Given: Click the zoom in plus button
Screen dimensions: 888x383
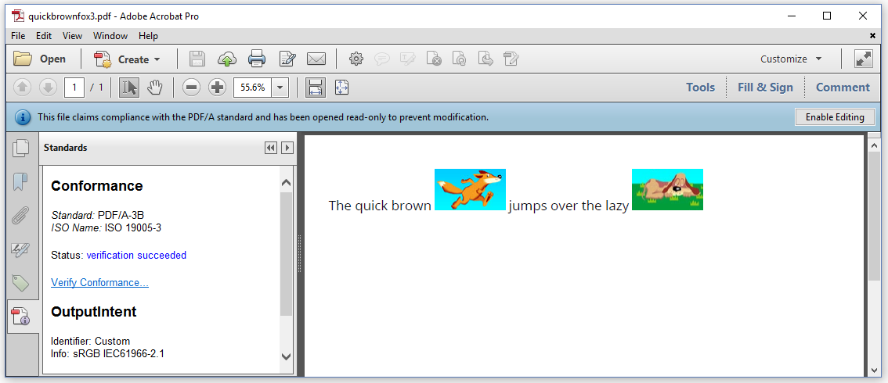Looking at the screenshot, I should coord(218,87).
